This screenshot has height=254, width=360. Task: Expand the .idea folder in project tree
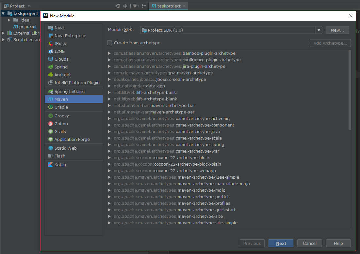(x=9, y=20)
